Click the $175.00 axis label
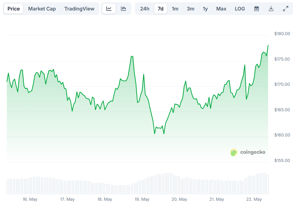Viewport: 293px width, 203px height. [x=282, y=59]
